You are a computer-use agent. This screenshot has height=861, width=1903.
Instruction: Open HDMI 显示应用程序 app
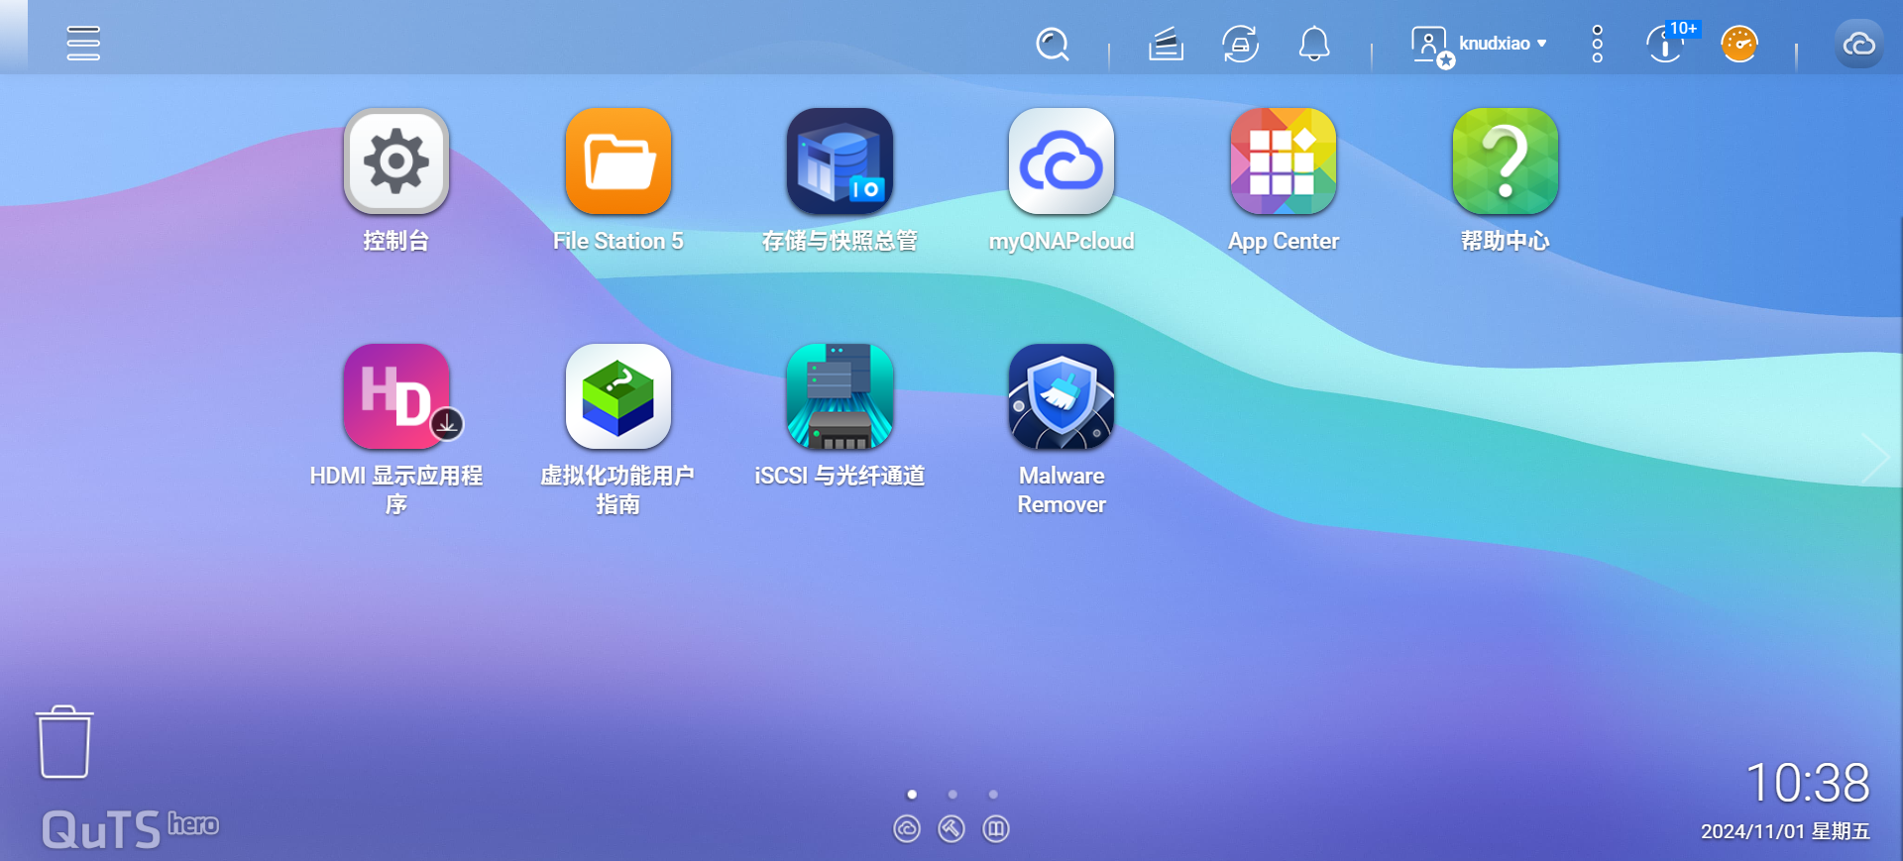tap(396, 396)
